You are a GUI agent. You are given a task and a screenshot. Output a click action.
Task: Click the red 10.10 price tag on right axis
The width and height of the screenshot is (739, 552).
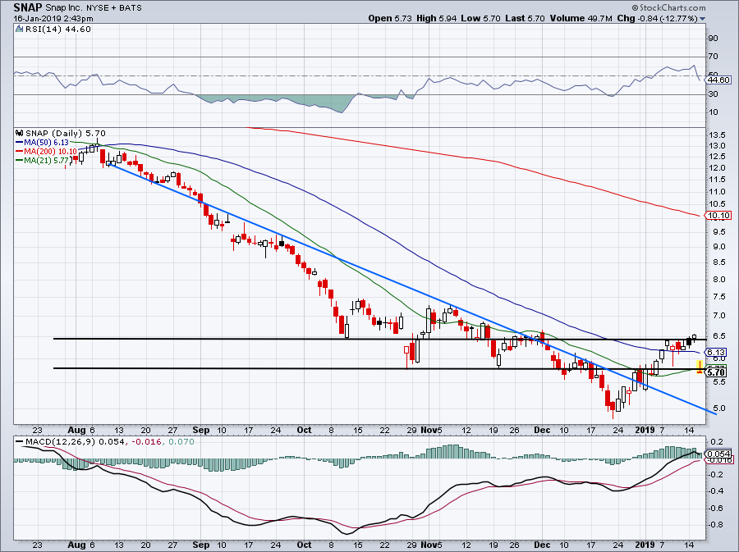pyautogui.click(x=718, y=217)
